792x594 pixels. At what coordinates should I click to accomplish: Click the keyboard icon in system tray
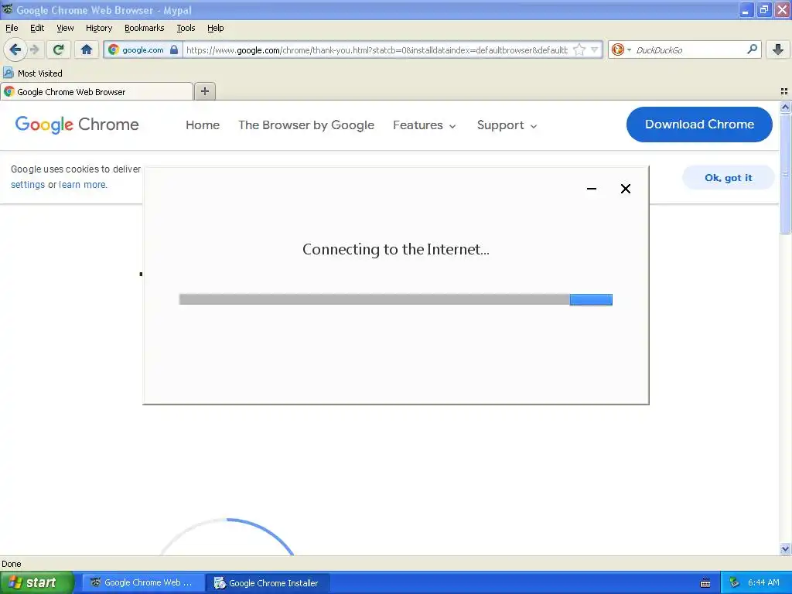click(x=705, y=583)
